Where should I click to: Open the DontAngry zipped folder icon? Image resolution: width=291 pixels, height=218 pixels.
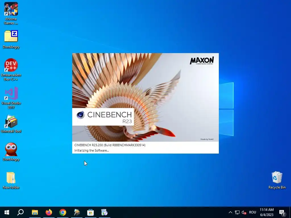tap(11, 39)
